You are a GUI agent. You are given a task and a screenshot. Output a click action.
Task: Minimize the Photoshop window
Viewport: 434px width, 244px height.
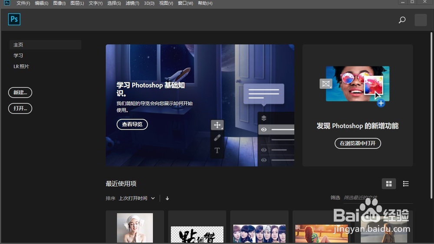point(403,2)
